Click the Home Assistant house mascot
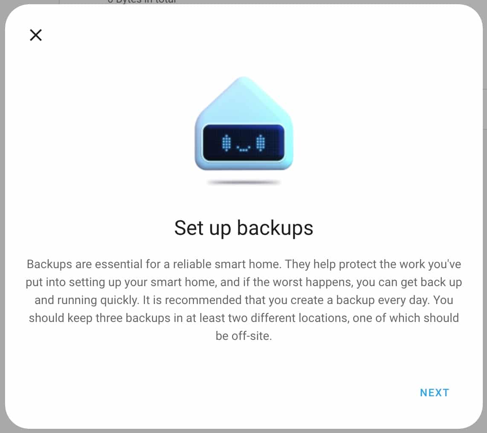The height and width of the screenshot is (433, 487). [244, 123]
